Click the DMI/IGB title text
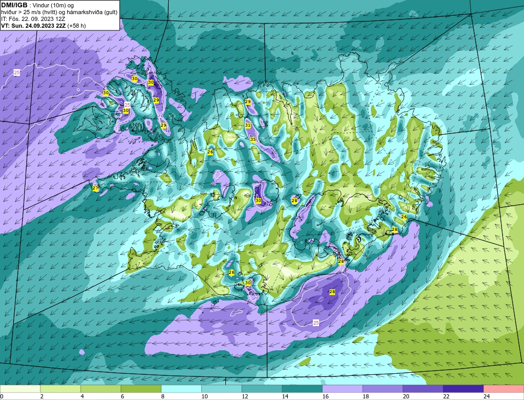This screenshot has height=400, width=524. pos(14,5)
